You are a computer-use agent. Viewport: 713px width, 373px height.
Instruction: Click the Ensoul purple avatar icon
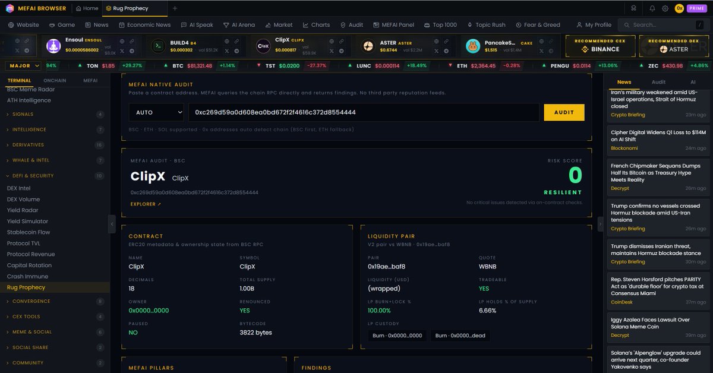coord(54,46)
